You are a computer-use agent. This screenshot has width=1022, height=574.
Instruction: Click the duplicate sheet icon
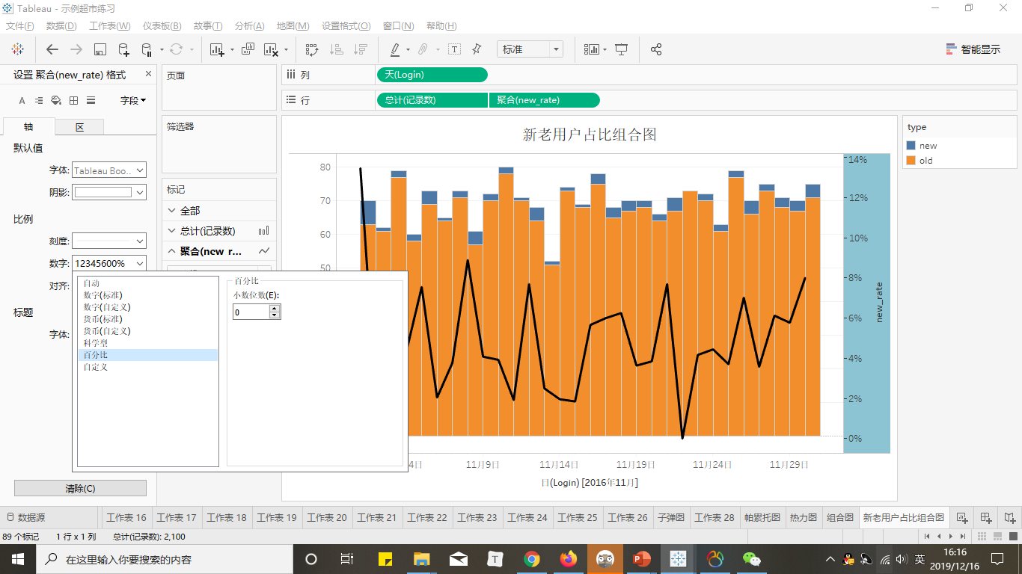pos(248,49)
